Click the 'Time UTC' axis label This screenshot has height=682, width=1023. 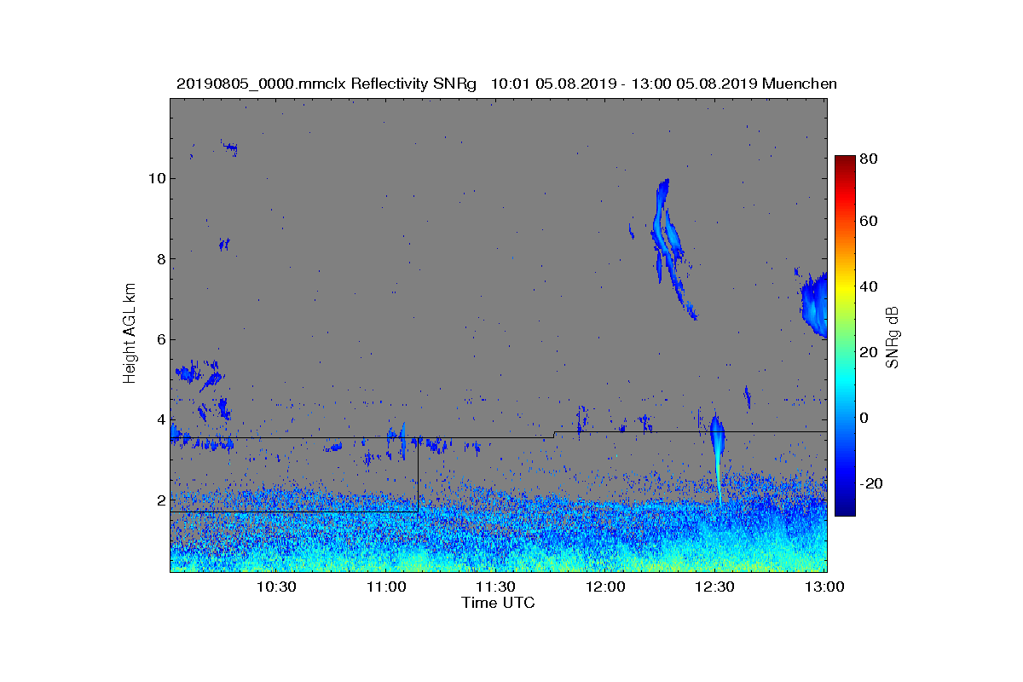[499, 603]
